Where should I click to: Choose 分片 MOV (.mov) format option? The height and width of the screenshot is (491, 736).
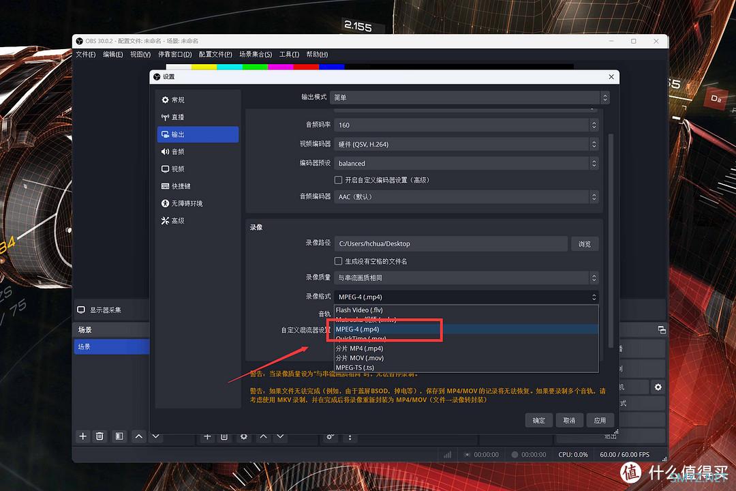(x=466, y=358)
